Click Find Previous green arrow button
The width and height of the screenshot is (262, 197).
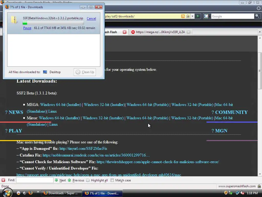[76, 180]
